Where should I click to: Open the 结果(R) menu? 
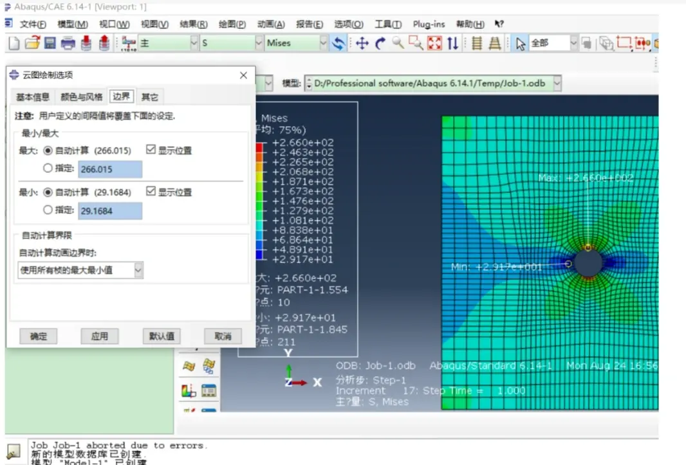tap(193, 24)
